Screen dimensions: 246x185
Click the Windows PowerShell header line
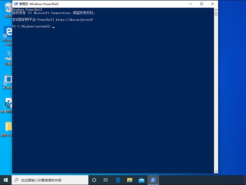click(x=27, y=9)
